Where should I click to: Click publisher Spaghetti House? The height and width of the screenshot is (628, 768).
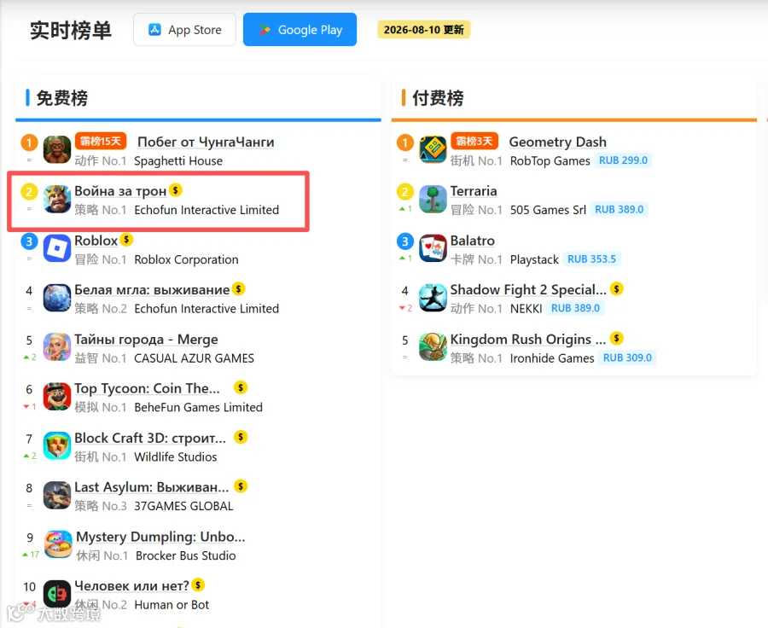point(178,161)
